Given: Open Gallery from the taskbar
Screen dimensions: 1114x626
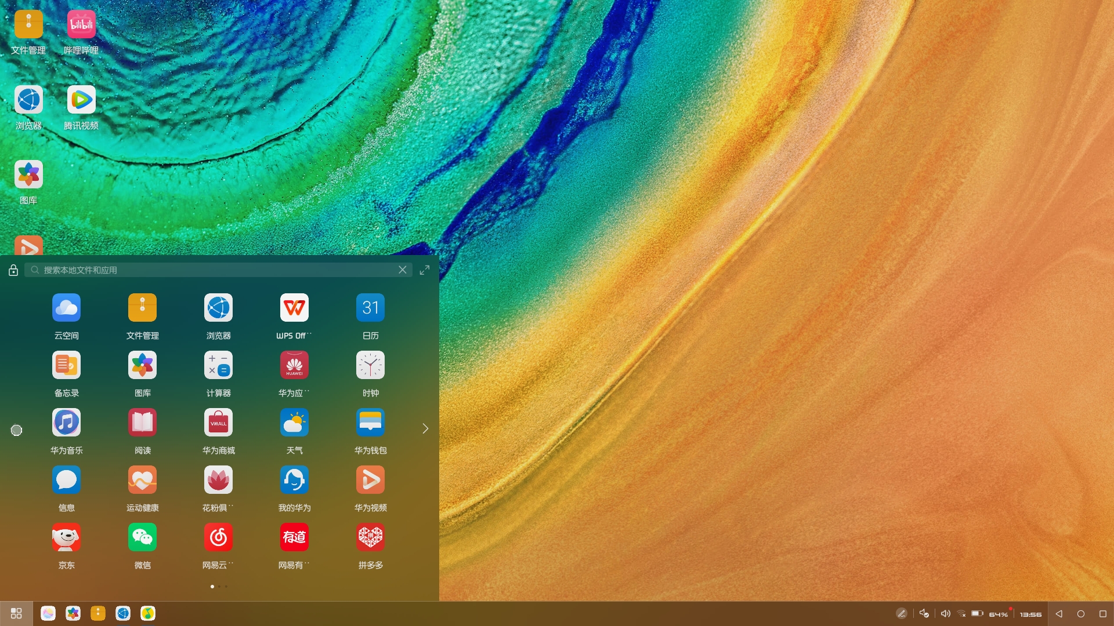Looking at the screenshot, I should (x=73, y=613).
